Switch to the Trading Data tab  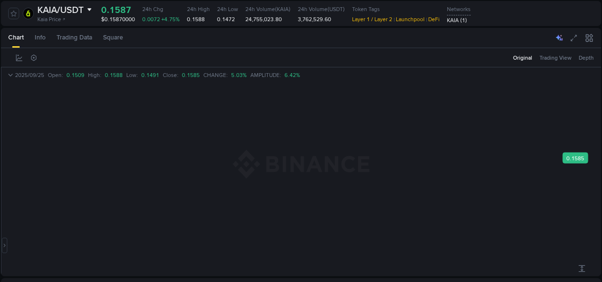74,38
